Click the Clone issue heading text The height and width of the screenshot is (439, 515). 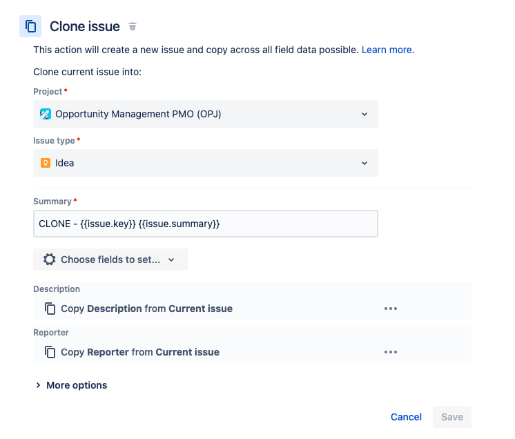(85, 26)
